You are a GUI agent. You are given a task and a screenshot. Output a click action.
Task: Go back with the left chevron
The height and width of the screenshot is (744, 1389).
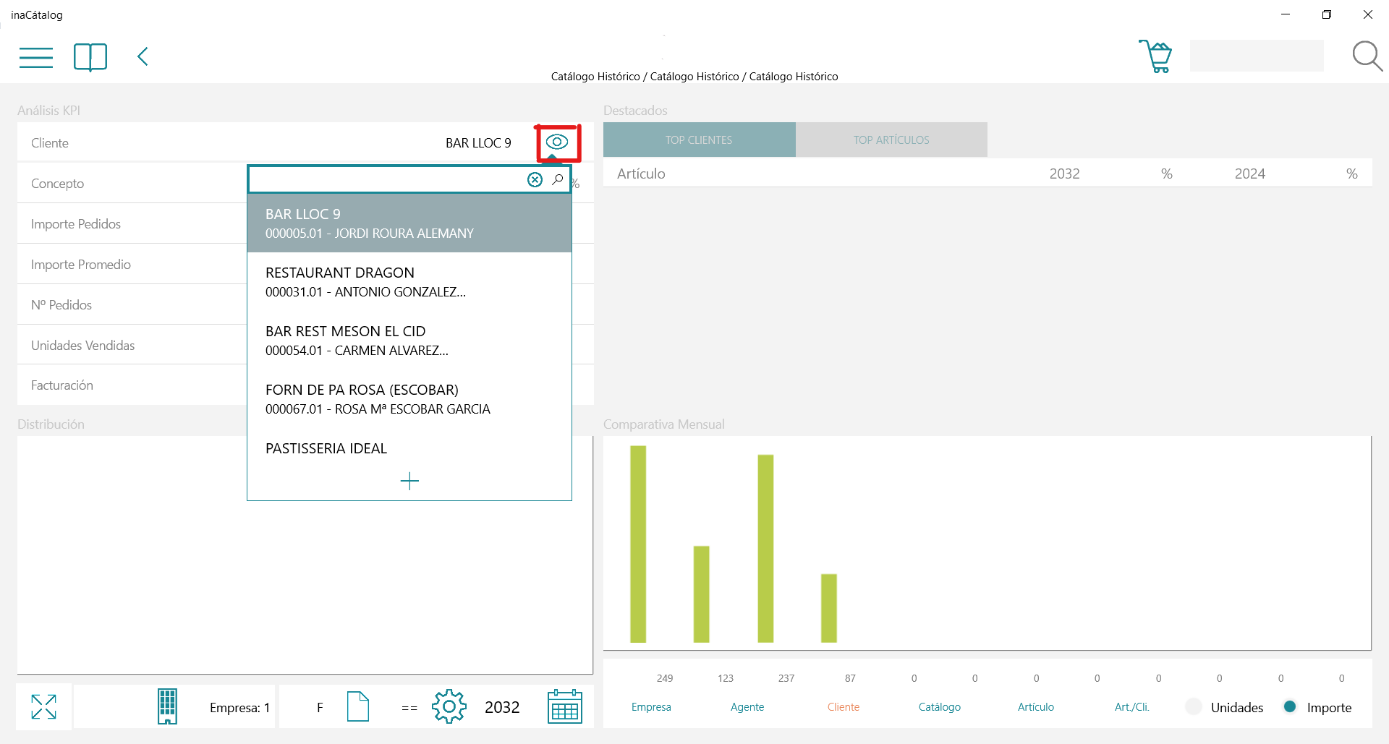point(143,56)
